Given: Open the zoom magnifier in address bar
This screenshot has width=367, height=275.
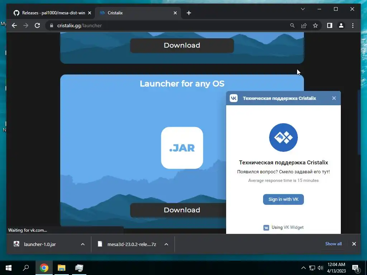Looking at the screenshot, I should tap(292, 25).
